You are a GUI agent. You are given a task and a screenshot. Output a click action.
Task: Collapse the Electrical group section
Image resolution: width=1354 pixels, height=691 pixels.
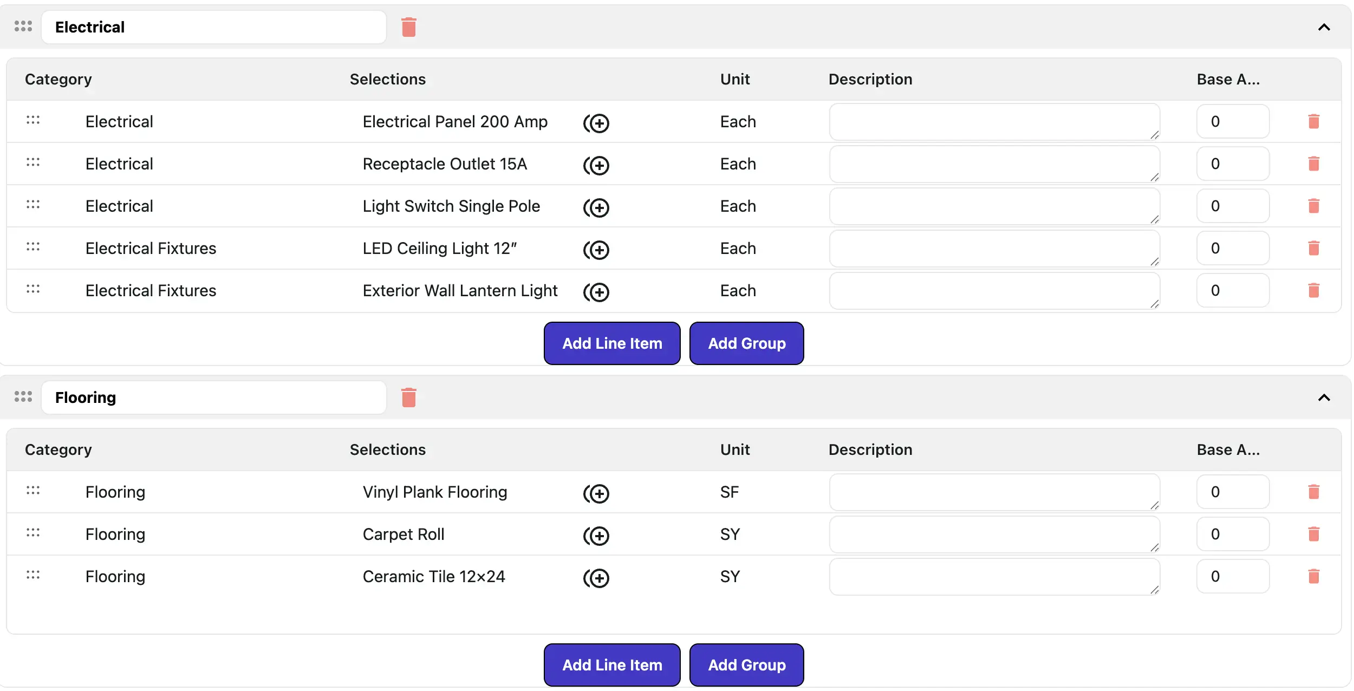pos(1324,27)
